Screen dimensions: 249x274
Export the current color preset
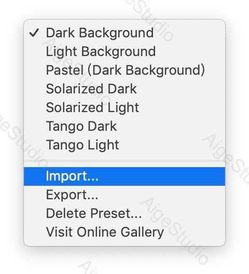tap(125, 195)
